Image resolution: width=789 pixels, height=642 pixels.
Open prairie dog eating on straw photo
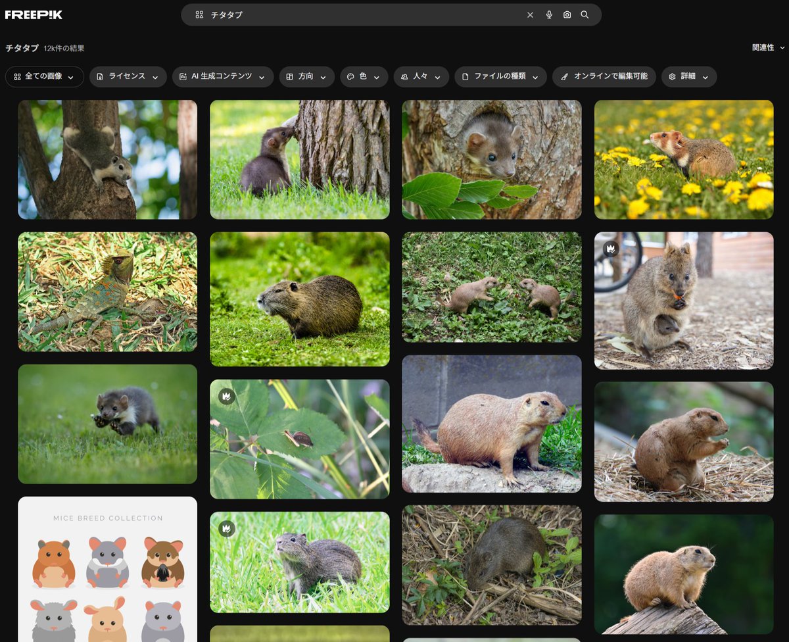(x=684, y=442)
